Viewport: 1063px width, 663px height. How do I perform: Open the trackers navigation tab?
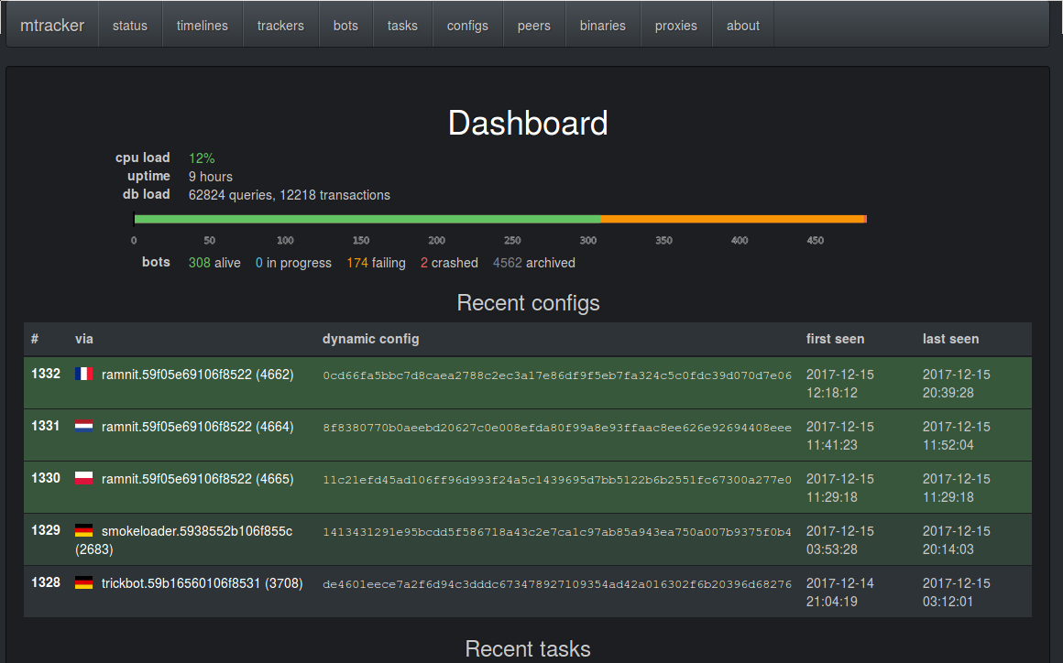pos(280,26)
